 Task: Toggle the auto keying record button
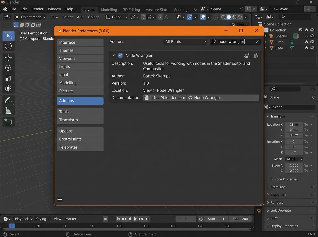[105, 219]
